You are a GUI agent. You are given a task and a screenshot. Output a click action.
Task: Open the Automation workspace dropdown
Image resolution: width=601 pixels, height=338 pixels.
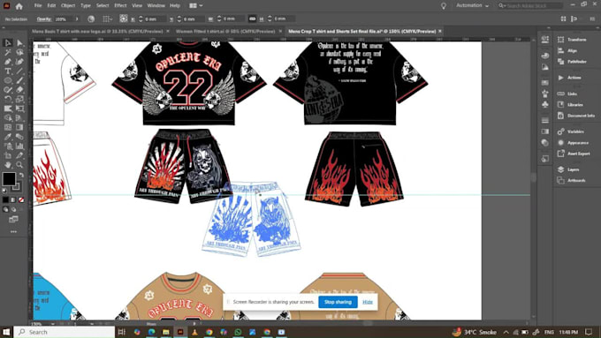(472, 6)
